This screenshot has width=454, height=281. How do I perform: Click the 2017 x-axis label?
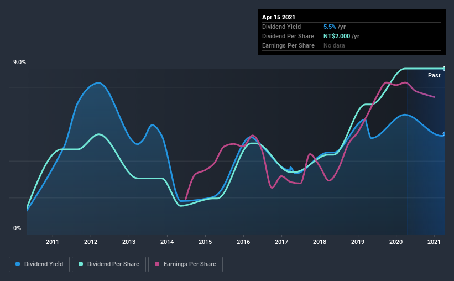(x=281, y=242)
